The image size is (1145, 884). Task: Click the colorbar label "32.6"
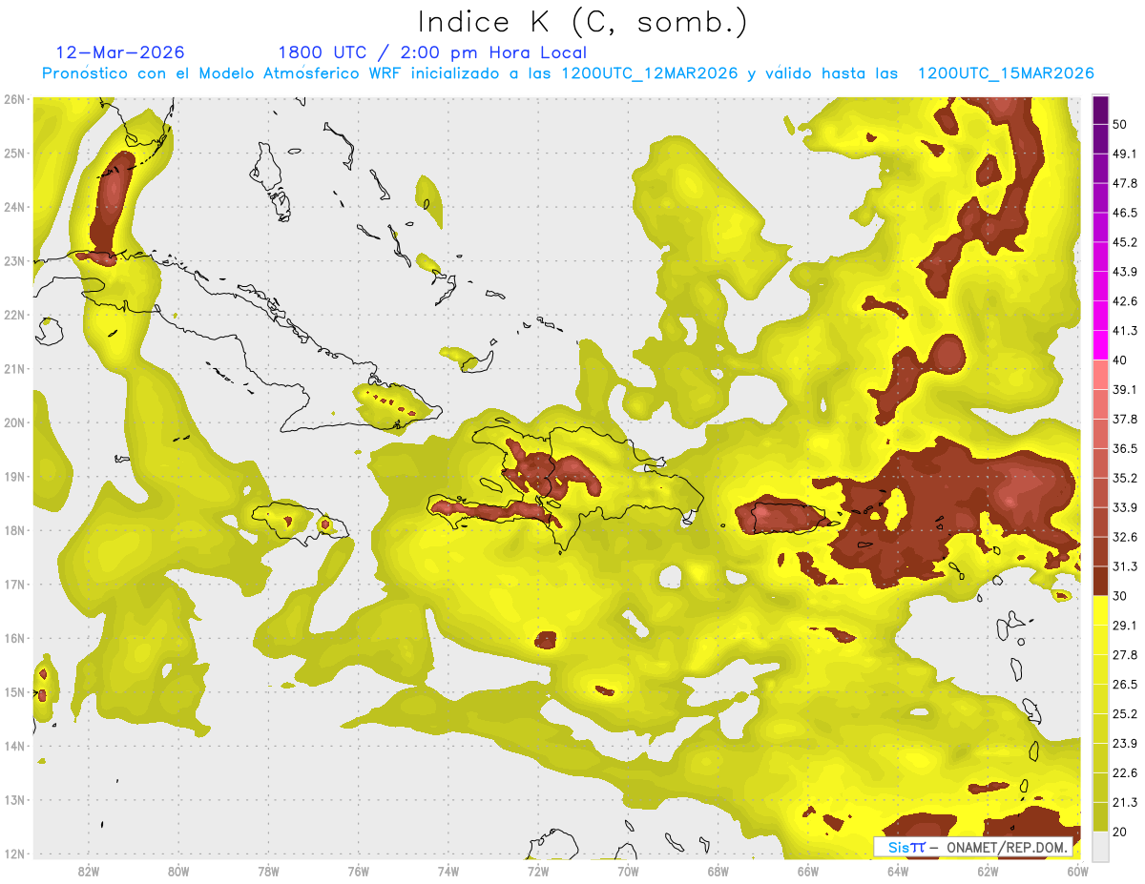(1124, 538)
